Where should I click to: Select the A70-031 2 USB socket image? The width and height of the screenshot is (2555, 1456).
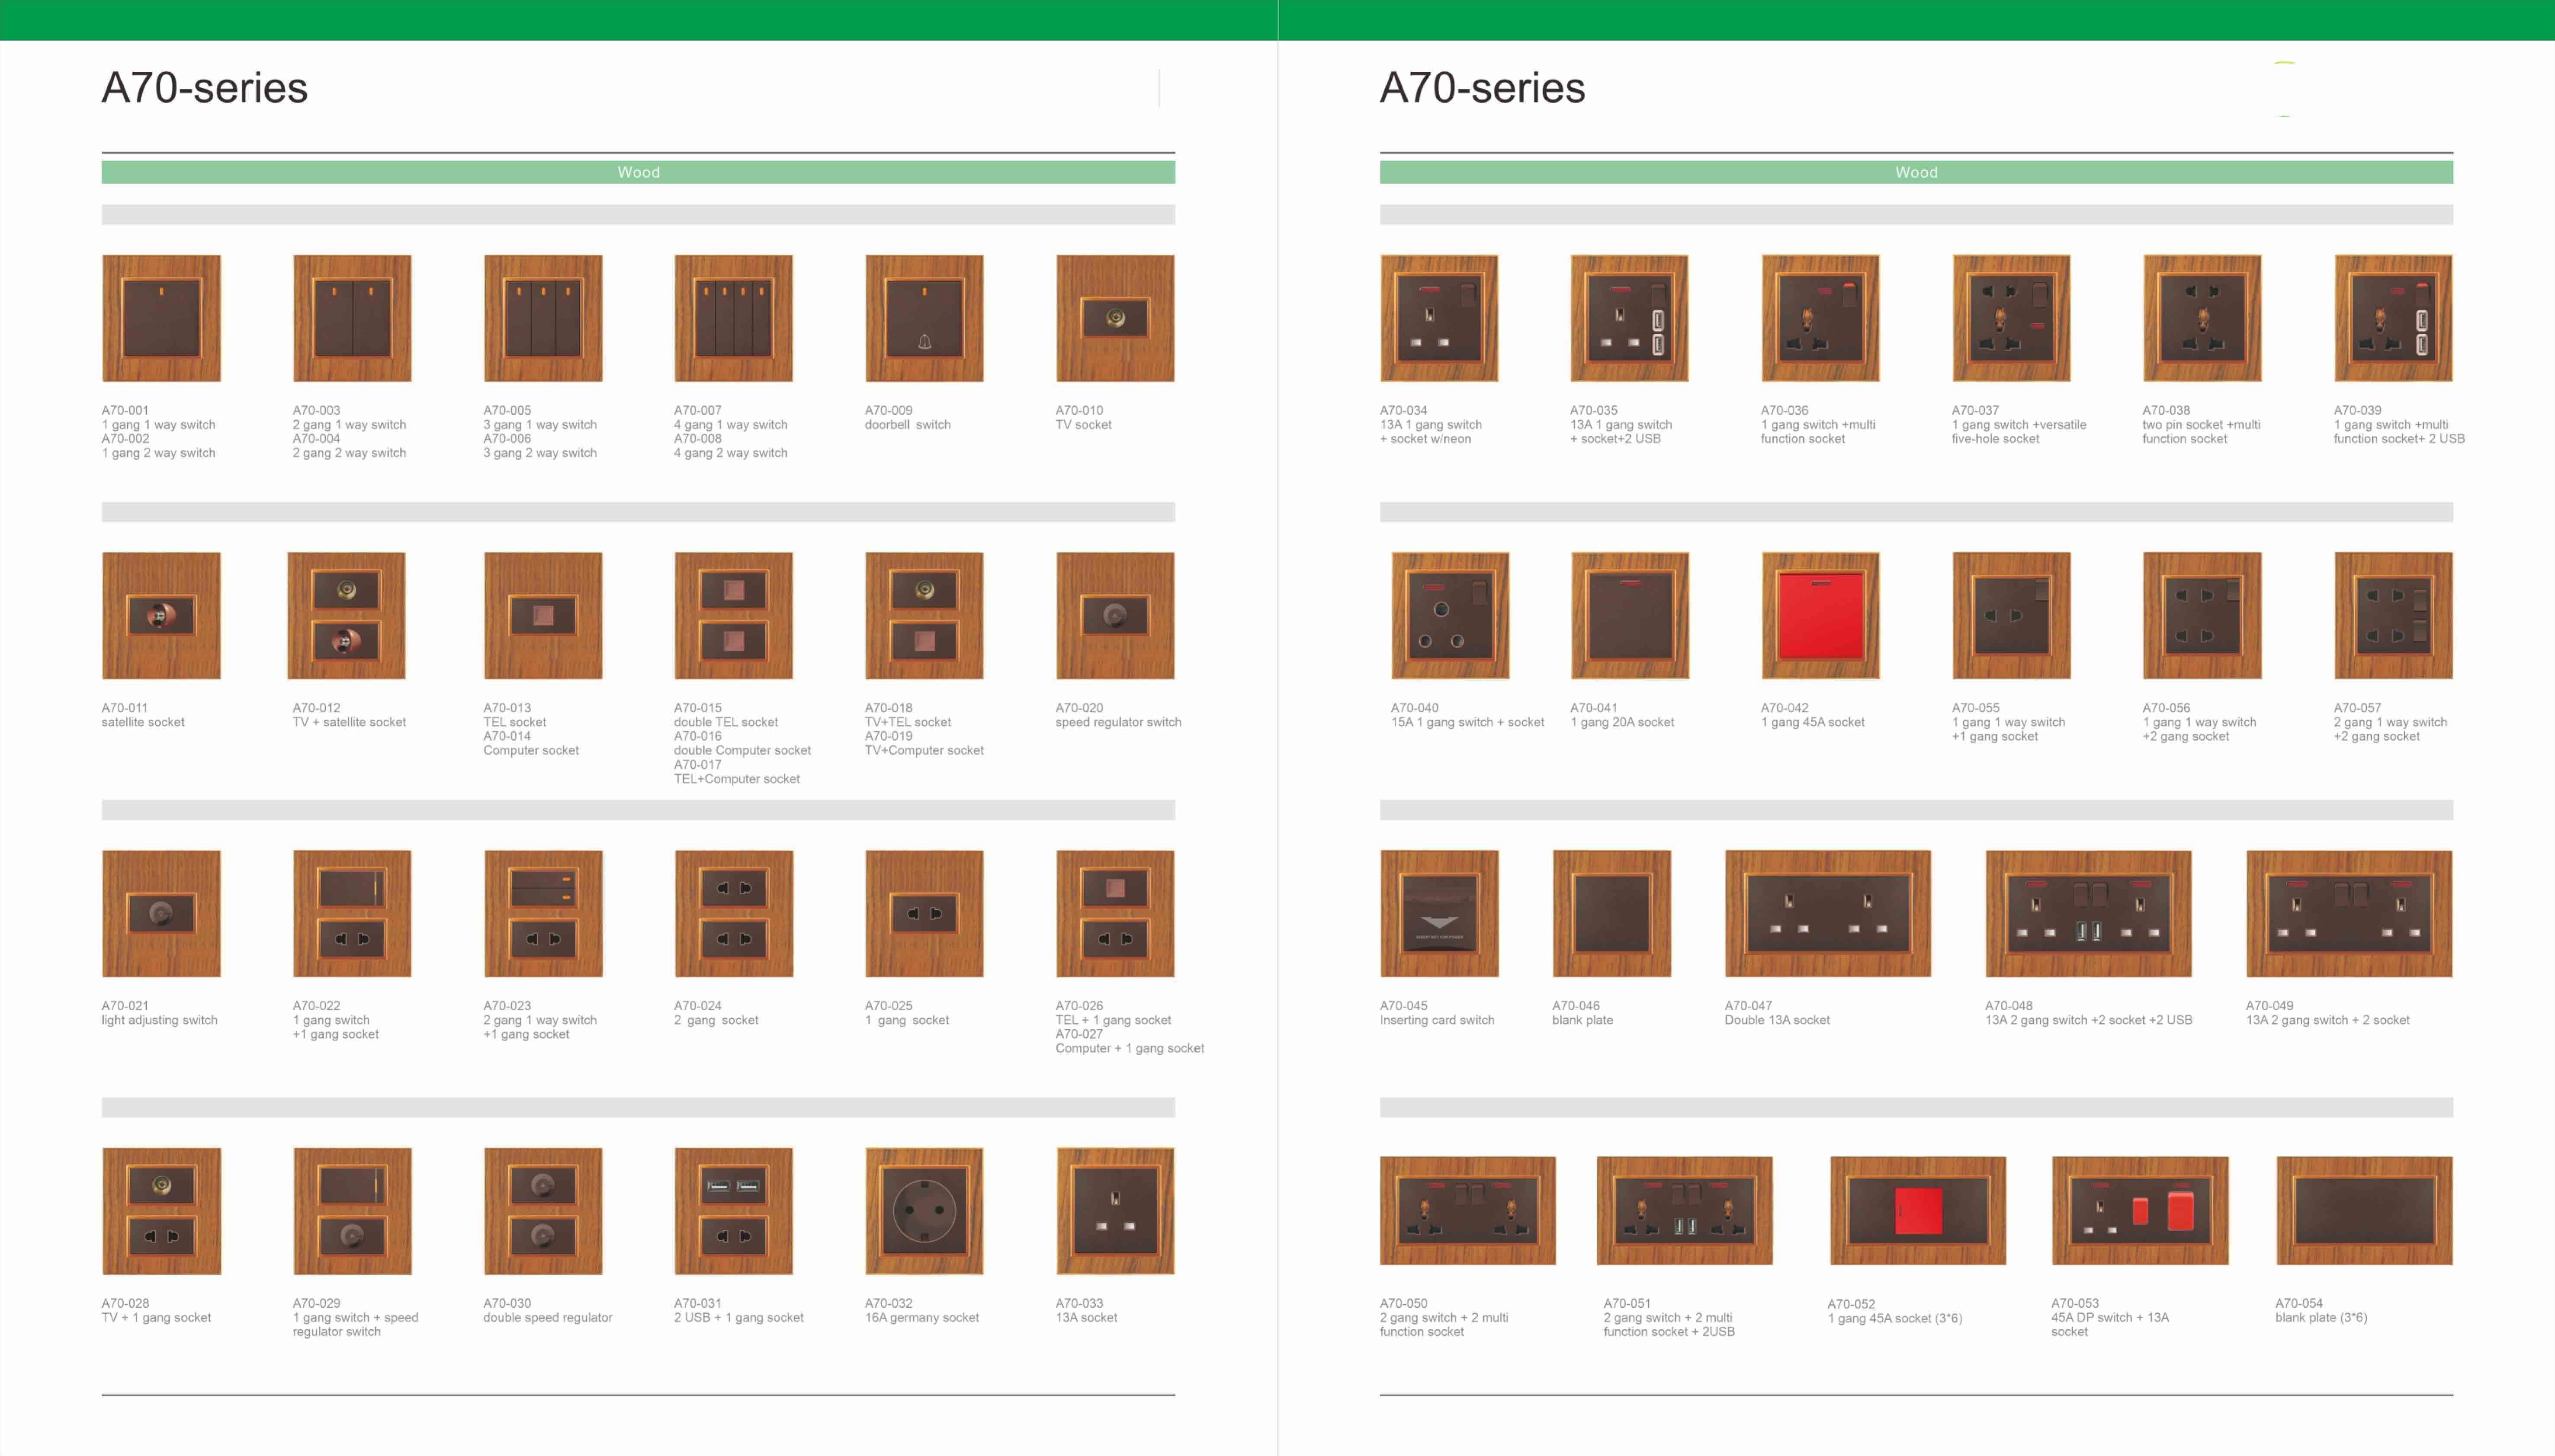(733, 1211)
